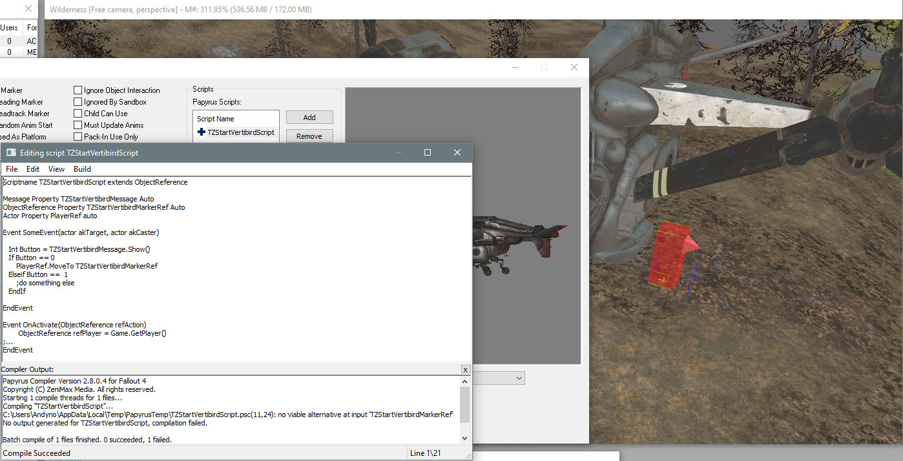Open the Edit menu in script editor

click(x=33, y=169)
